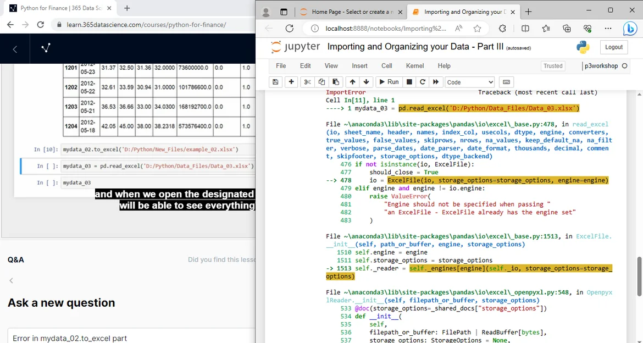Move the selected cell up

click(353, 82)
